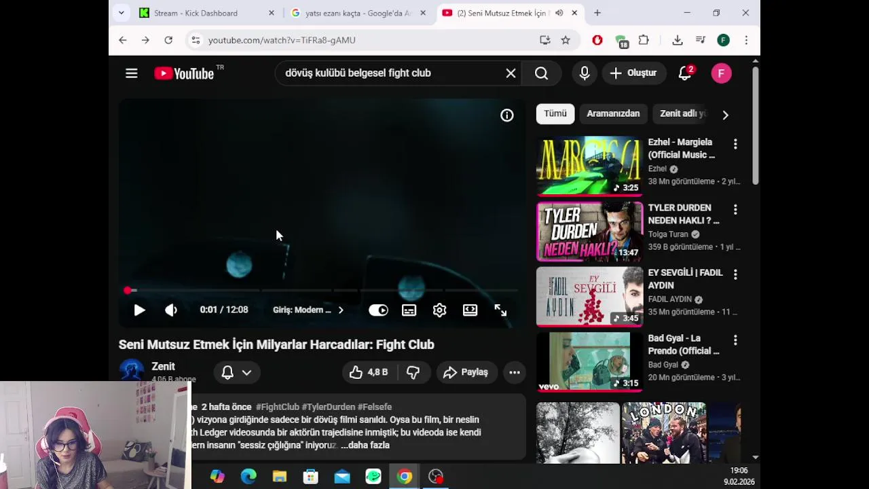Play the video

tap(139, 310)
